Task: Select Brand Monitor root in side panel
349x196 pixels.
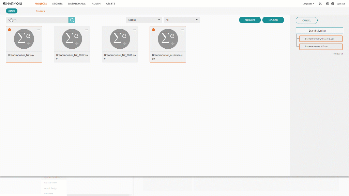Action: (319, 30)
